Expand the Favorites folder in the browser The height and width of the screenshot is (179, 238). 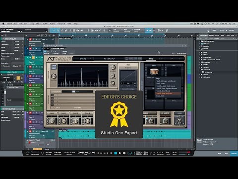200,46
